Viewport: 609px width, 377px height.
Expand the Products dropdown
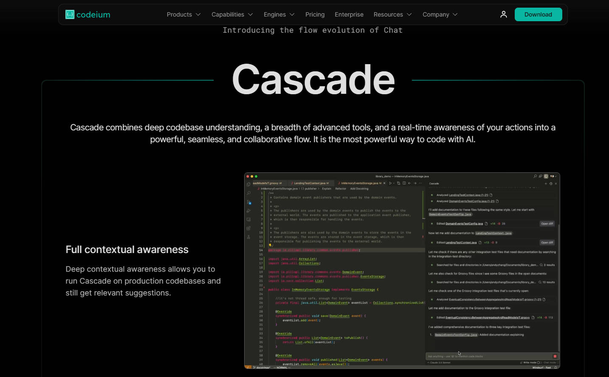183,14
